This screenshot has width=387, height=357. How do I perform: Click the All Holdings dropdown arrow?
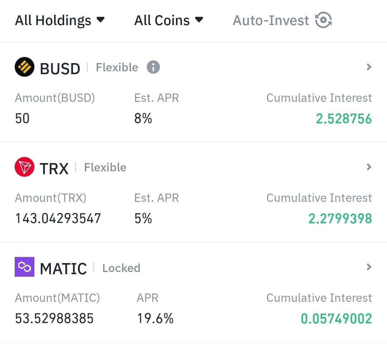(100, 19)
